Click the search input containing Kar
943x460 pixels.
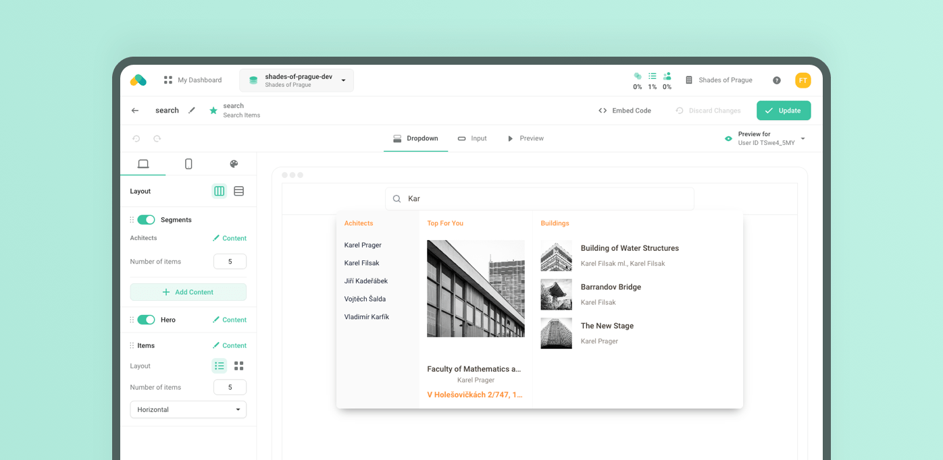(x=540, y=199)
